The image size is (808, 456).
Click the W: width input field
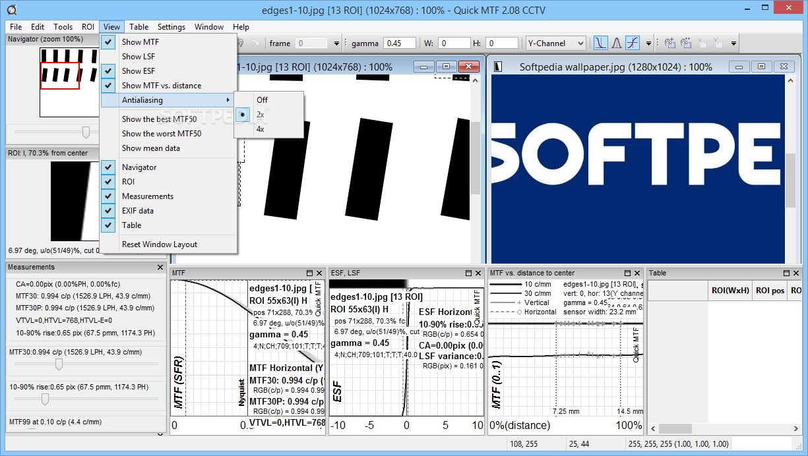[454, 43]
